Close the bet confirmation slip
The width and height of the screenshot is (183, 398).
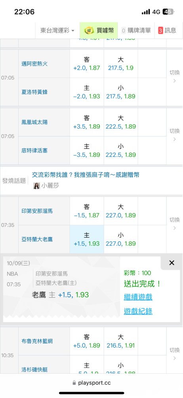[172, 263]
